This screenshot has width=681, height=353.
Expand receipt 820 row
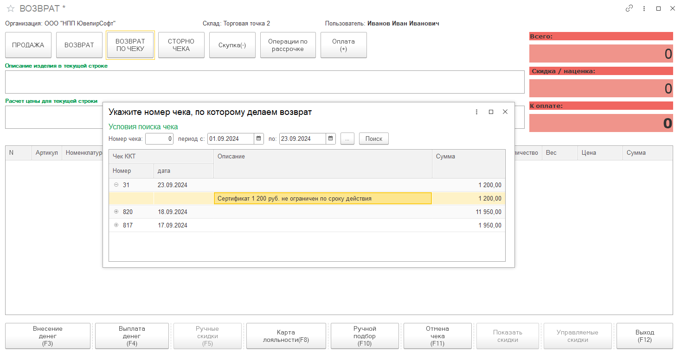coord(116,212)
